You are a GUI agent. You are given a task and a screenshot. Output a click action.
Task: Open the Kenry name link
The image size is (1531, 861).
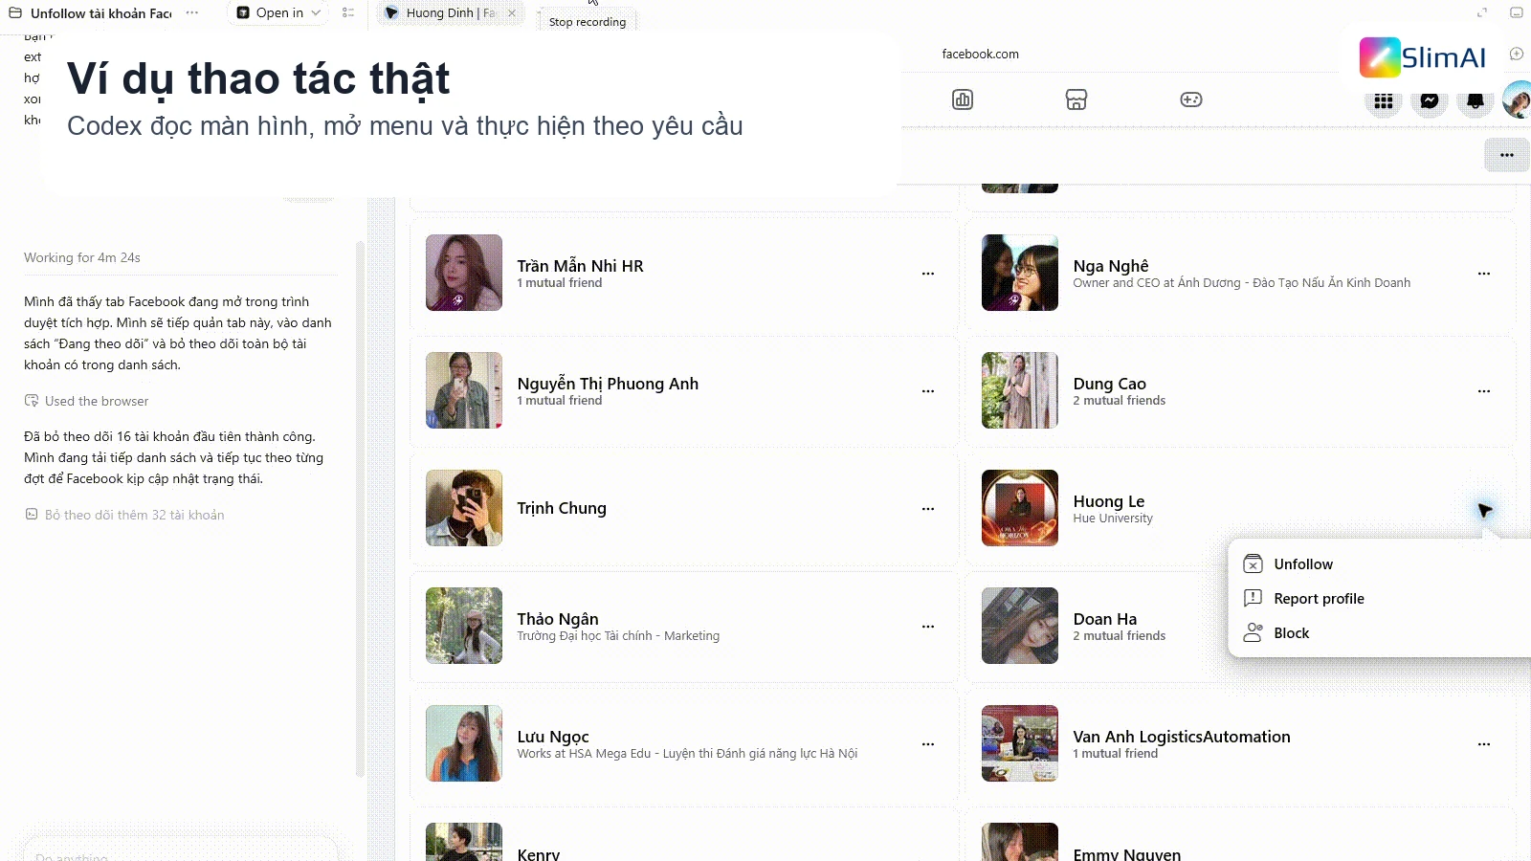(x=539, y=854)
